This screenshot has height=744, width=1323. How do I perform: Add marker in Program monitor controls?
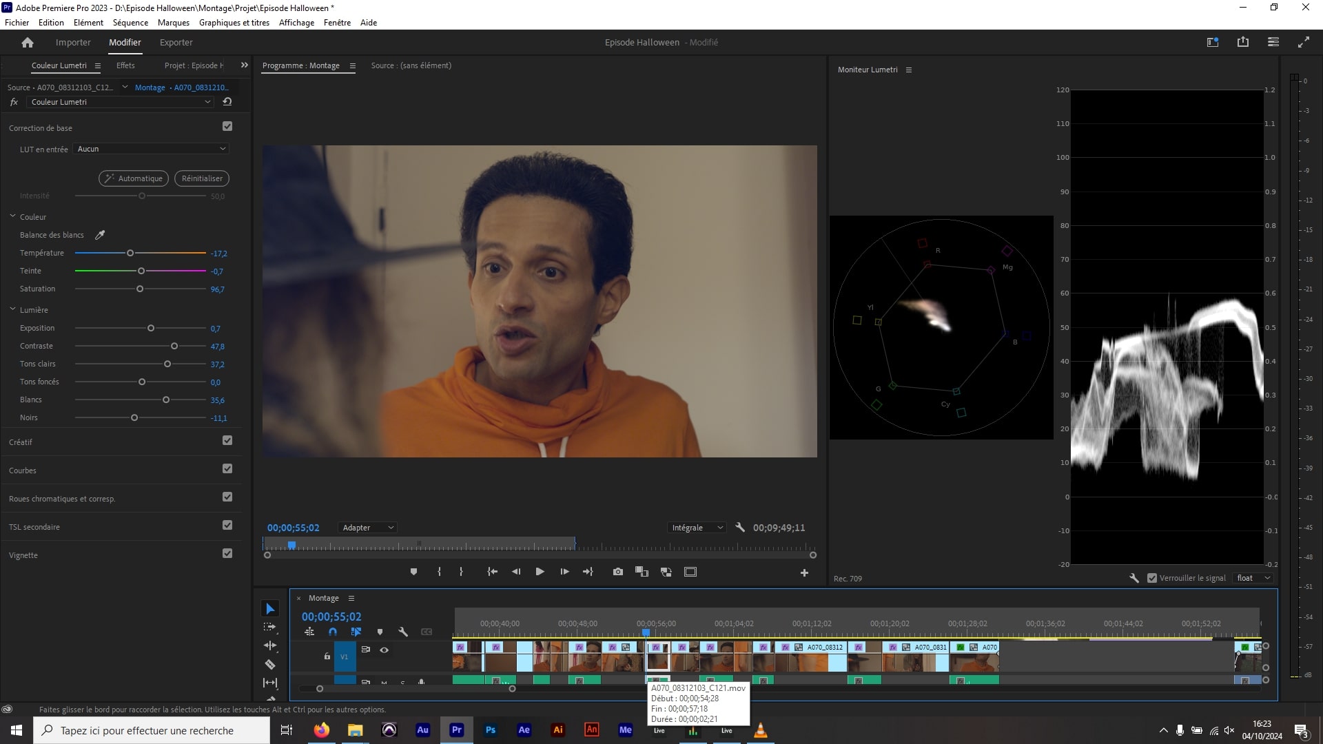(413, 572)
